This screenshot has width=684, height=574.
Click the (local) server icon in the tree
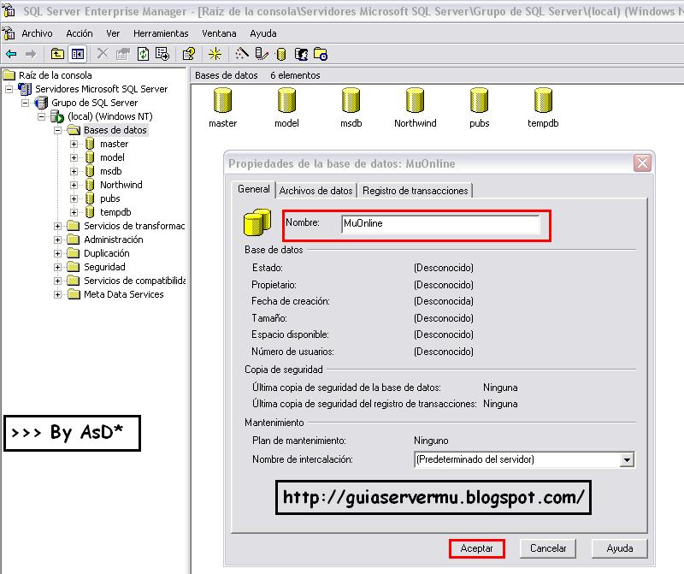pos(57,116)
